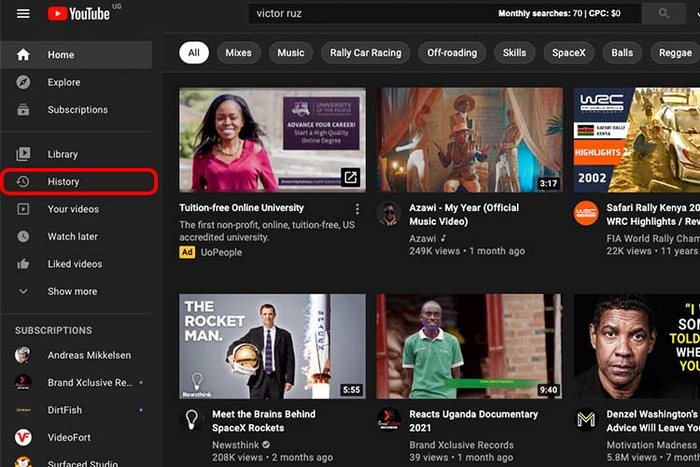This screenshot has width=700, height=467.
Task: Click the Home house icon
Action: tap(23, 54)
